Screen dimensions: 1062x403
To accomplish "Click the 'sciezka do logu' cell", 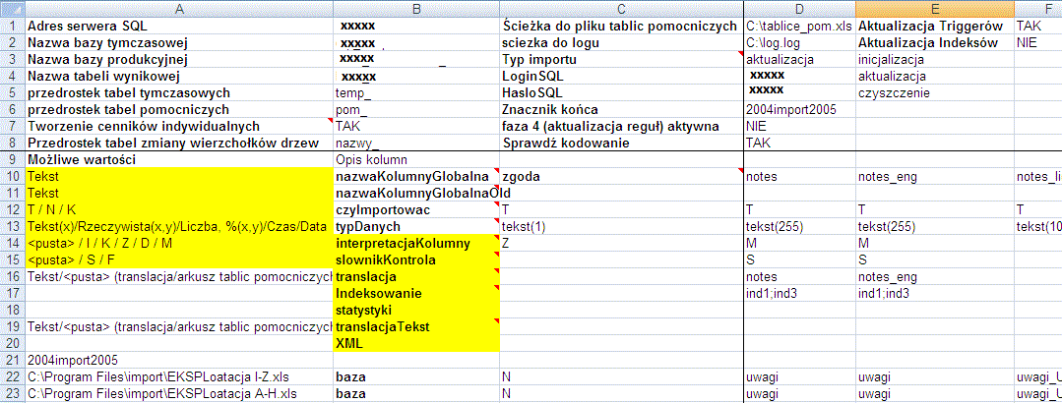I will point(622,42).
